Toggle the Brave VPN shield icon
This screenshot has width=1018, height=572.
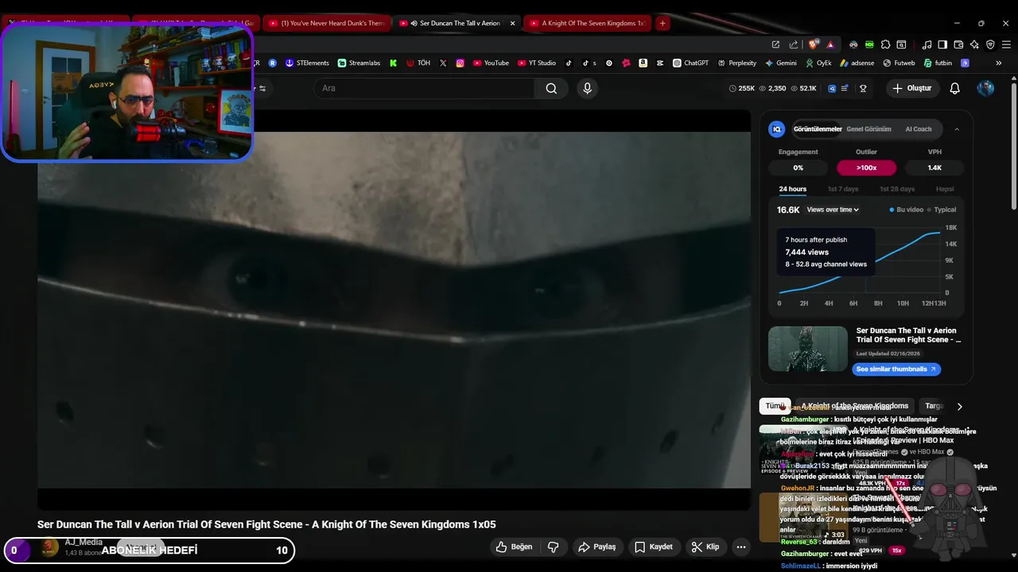point(990,44)
